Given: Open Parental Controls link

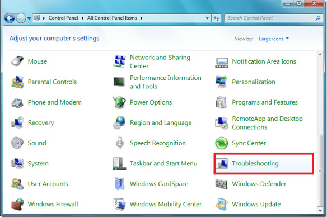Looking at the screenshot, I should coord(52,82).
